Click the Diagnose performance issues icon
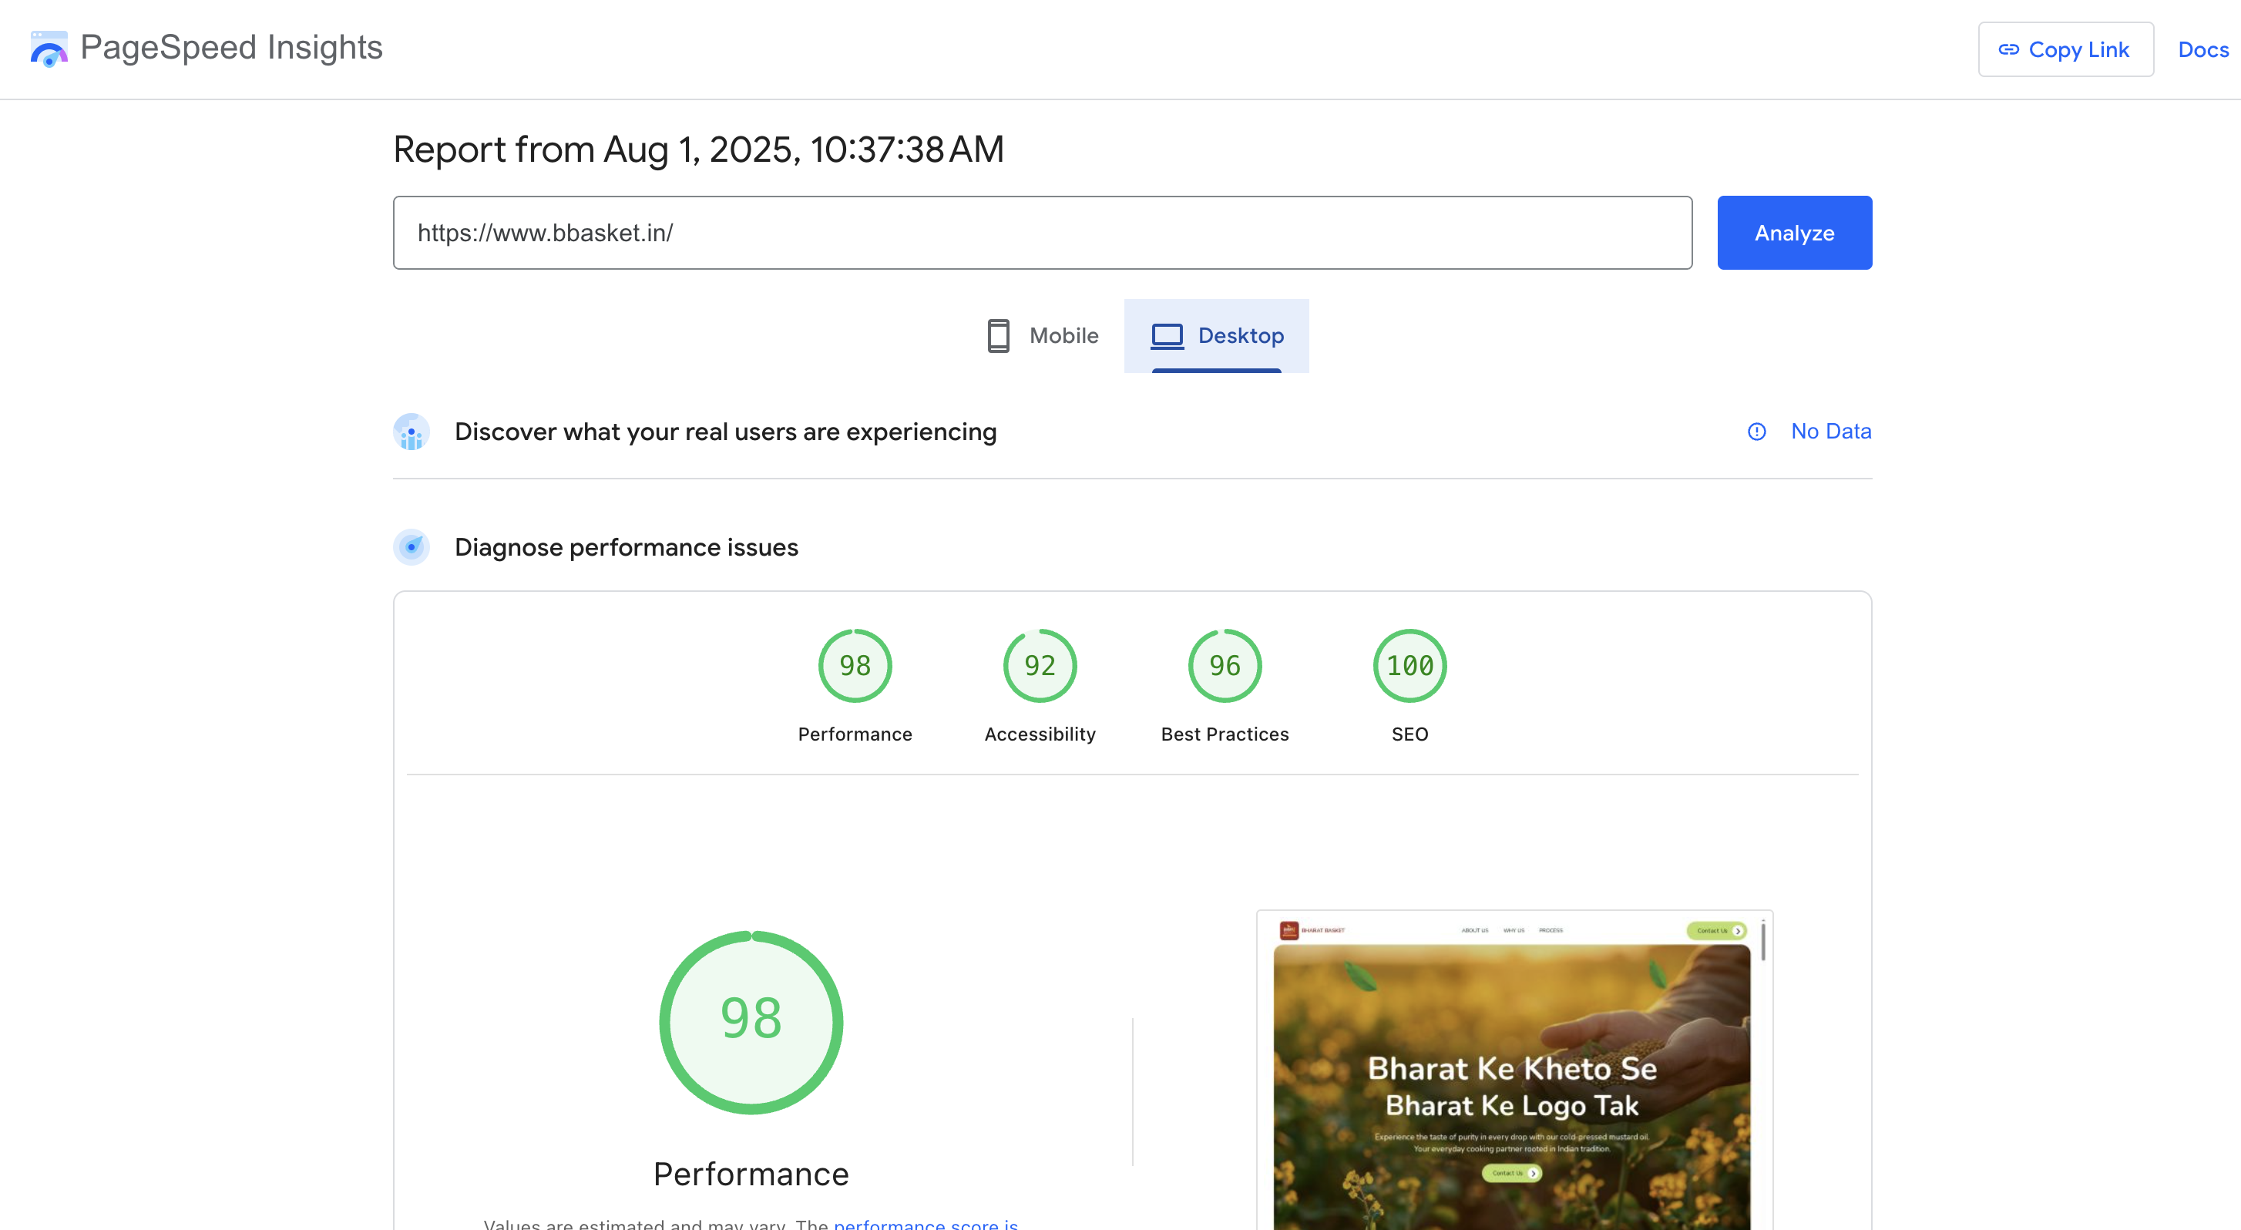Viewport: 2241px width, 1230px height. point(412,547)
